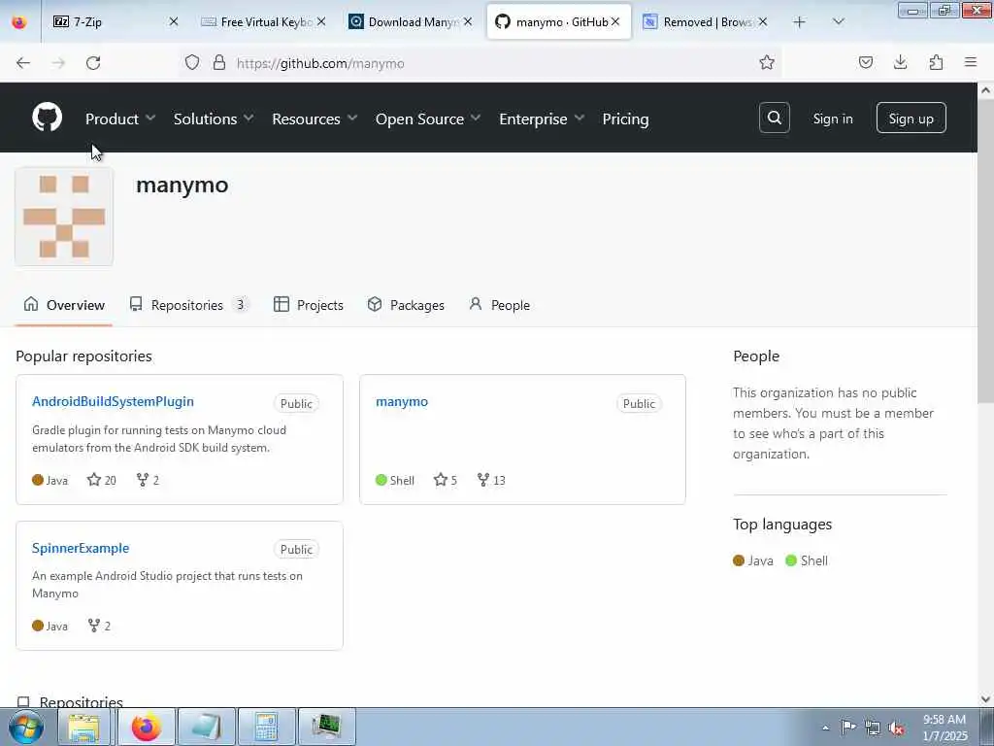Show hidden tray icons arrow
The height and width of the screenshot is (746, 994).
pyautogui.click(x=825, y=728)
